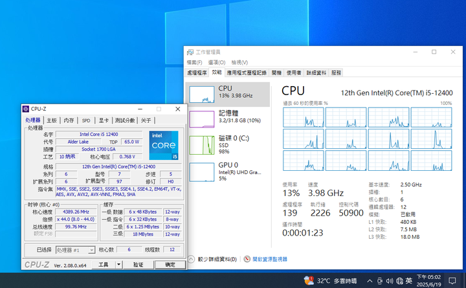This screenshot has height=288, width=466.
Task: Click the 0:00:01:23 uptime value
Action: click(x=302, y=233)
